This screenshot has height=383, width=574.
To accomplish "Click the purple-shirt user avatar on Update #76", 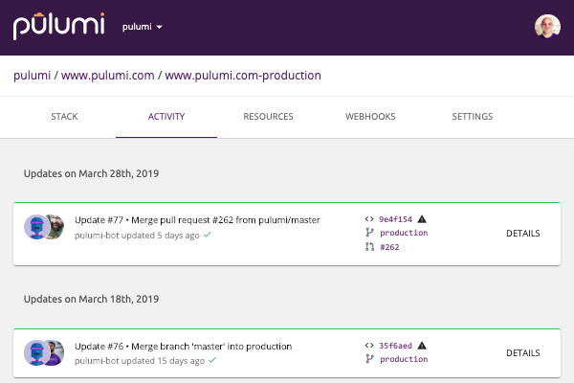I will pos(56,353).
